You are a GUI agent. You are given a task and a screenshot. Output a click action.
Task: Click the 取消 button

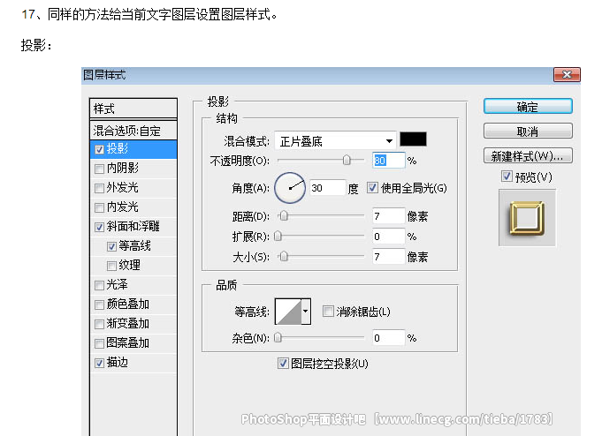(527, 132)
